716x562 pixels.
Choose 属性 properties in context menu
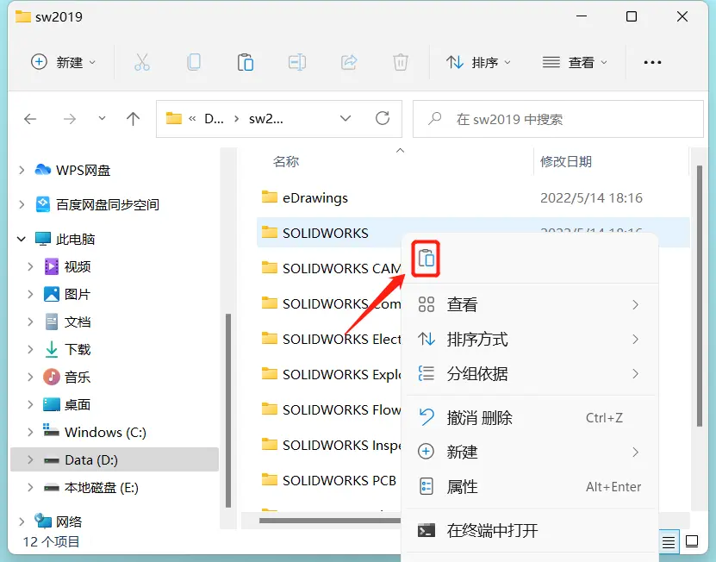[530, 487]
